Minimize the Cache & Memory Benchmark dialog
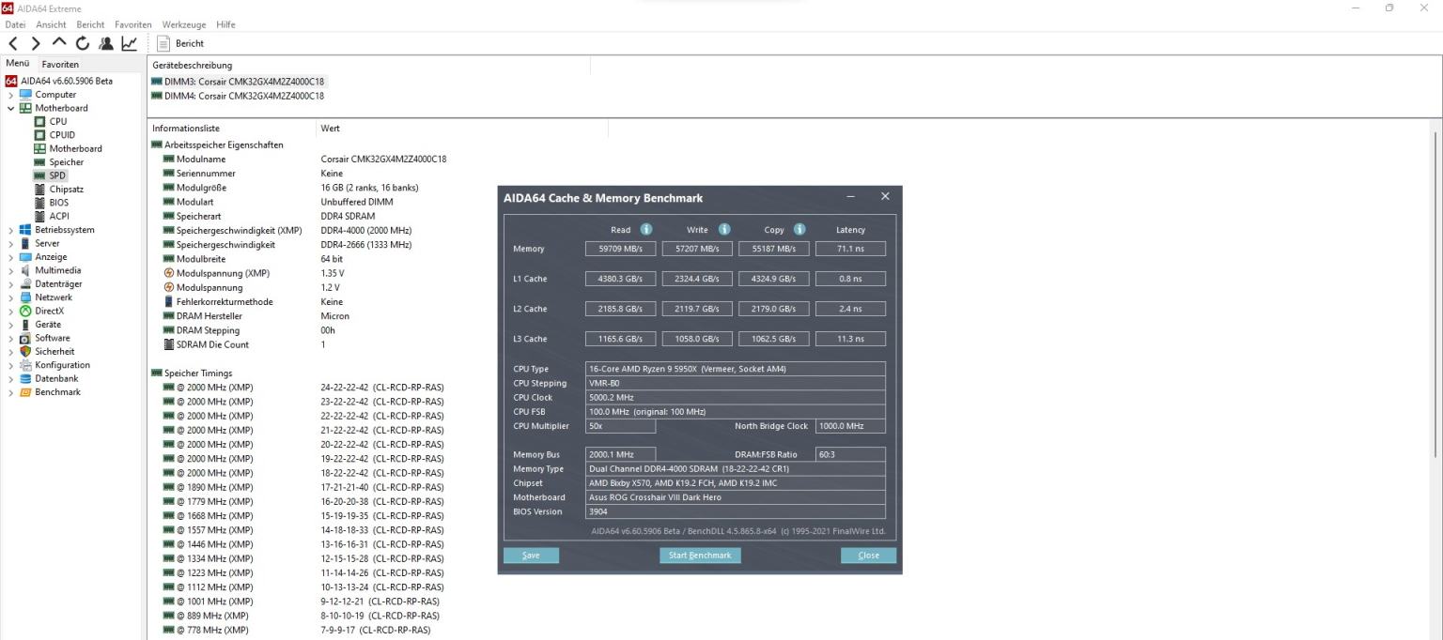The height and width of the screenshot is (640, 1443). coord(851,197)
